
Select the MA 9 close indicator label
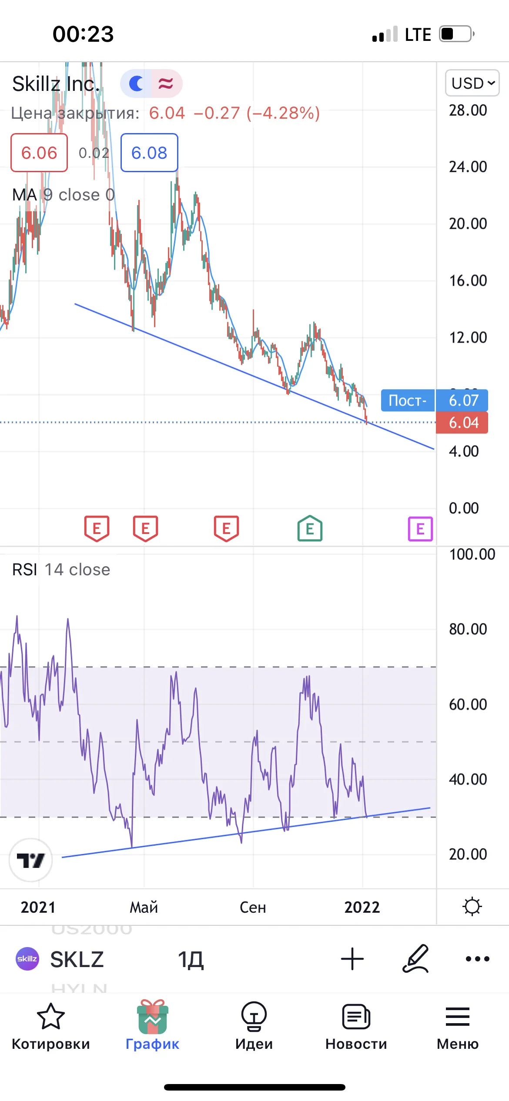click(x=64, y=195)
